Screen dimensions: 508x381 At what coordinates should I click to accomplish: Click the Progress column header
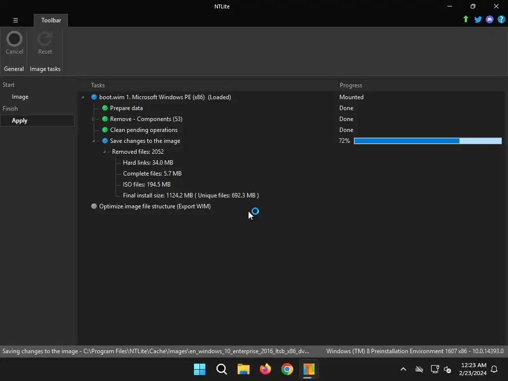coord(351,85)
